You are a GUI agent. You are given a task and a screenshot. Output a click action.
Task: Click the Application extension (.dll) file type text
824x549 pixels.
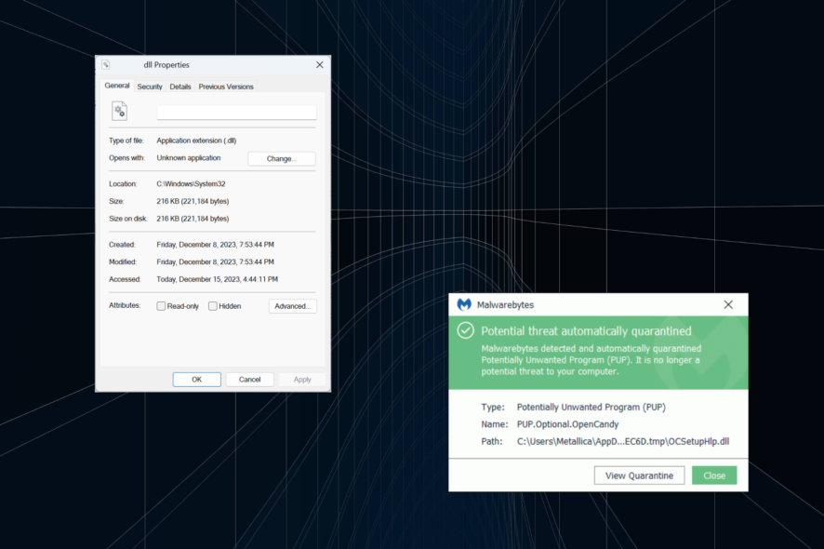(196, 141)
